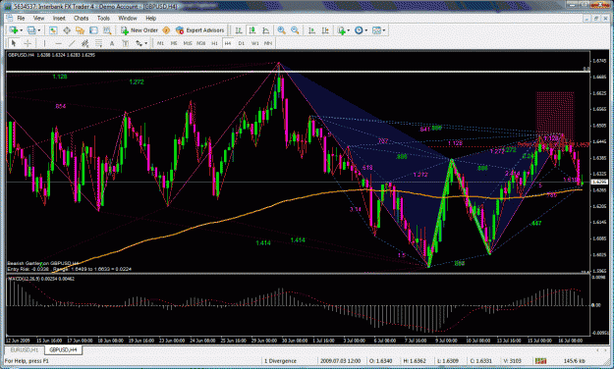Image resolution: width=614 pixels, height=369 pixels.
Task: Select the Trendline drawing tool
Action: [72, 43]
